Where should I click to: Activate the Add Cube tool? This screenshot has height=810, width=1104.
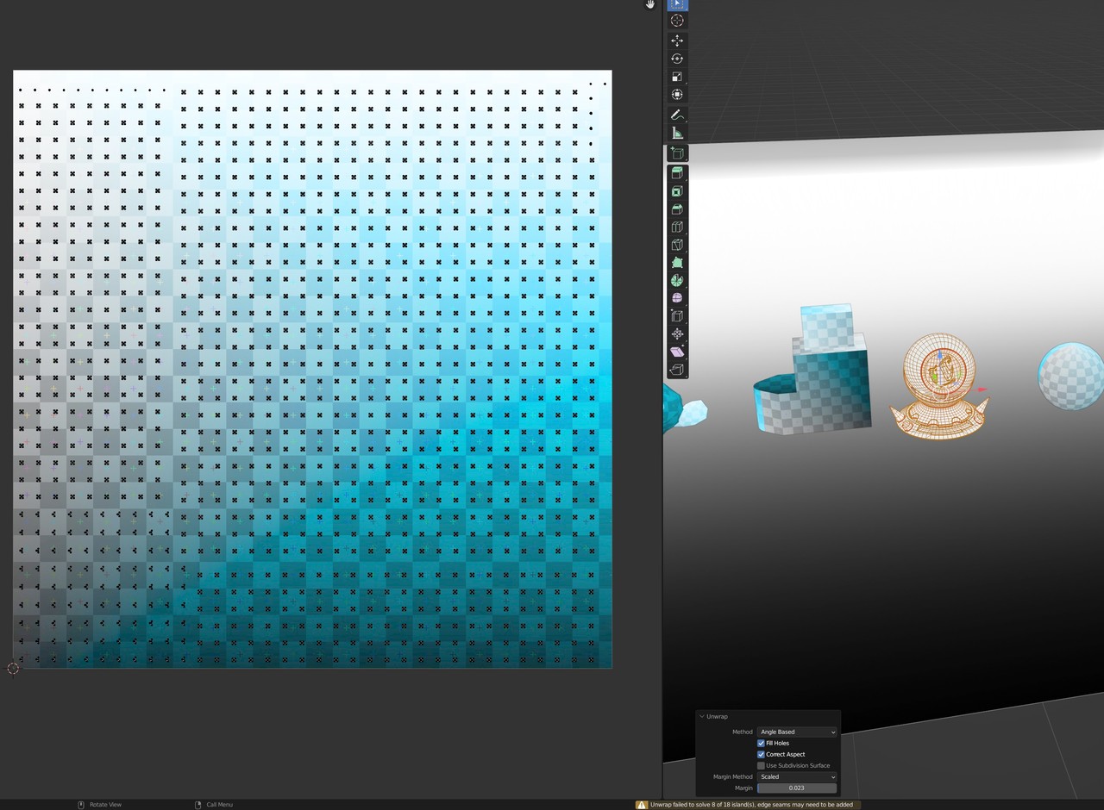(677, 153)
